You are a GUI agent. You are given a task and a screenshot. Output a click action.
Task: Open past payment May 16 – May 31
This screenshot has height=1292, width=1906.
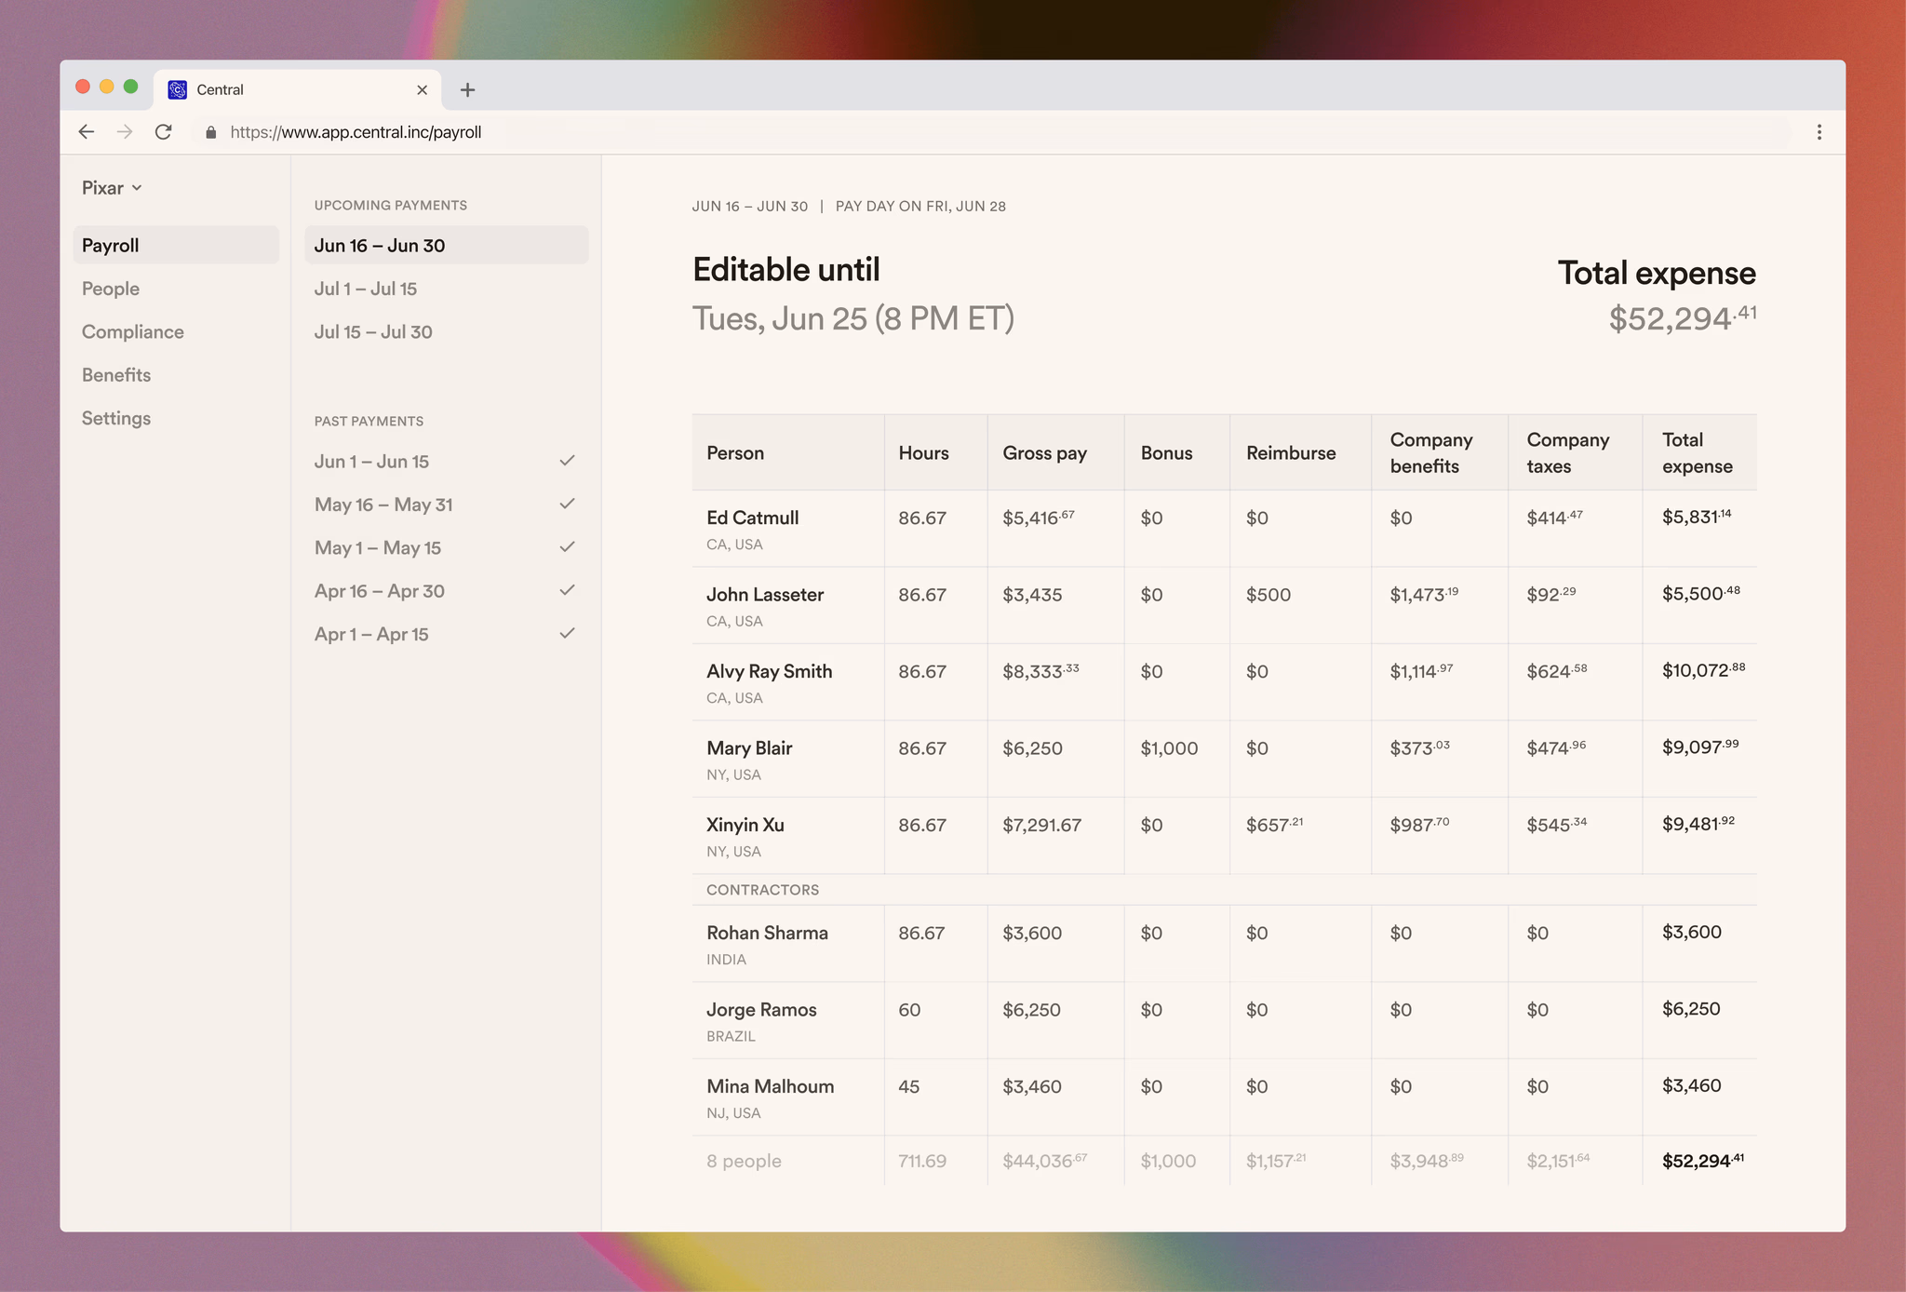383,505
